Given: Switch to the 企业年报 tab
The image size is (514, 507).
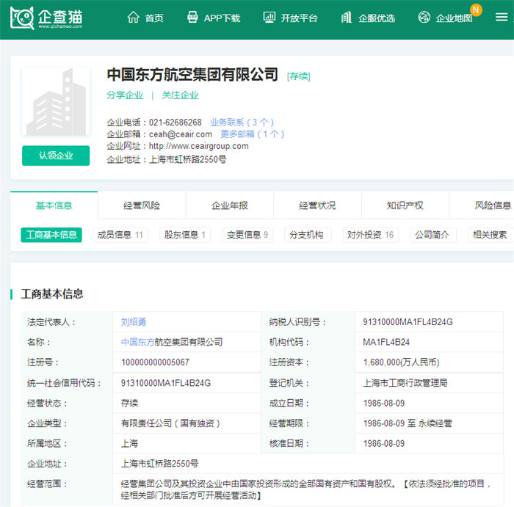Looking at the screenshot, I should coord(229,205).
